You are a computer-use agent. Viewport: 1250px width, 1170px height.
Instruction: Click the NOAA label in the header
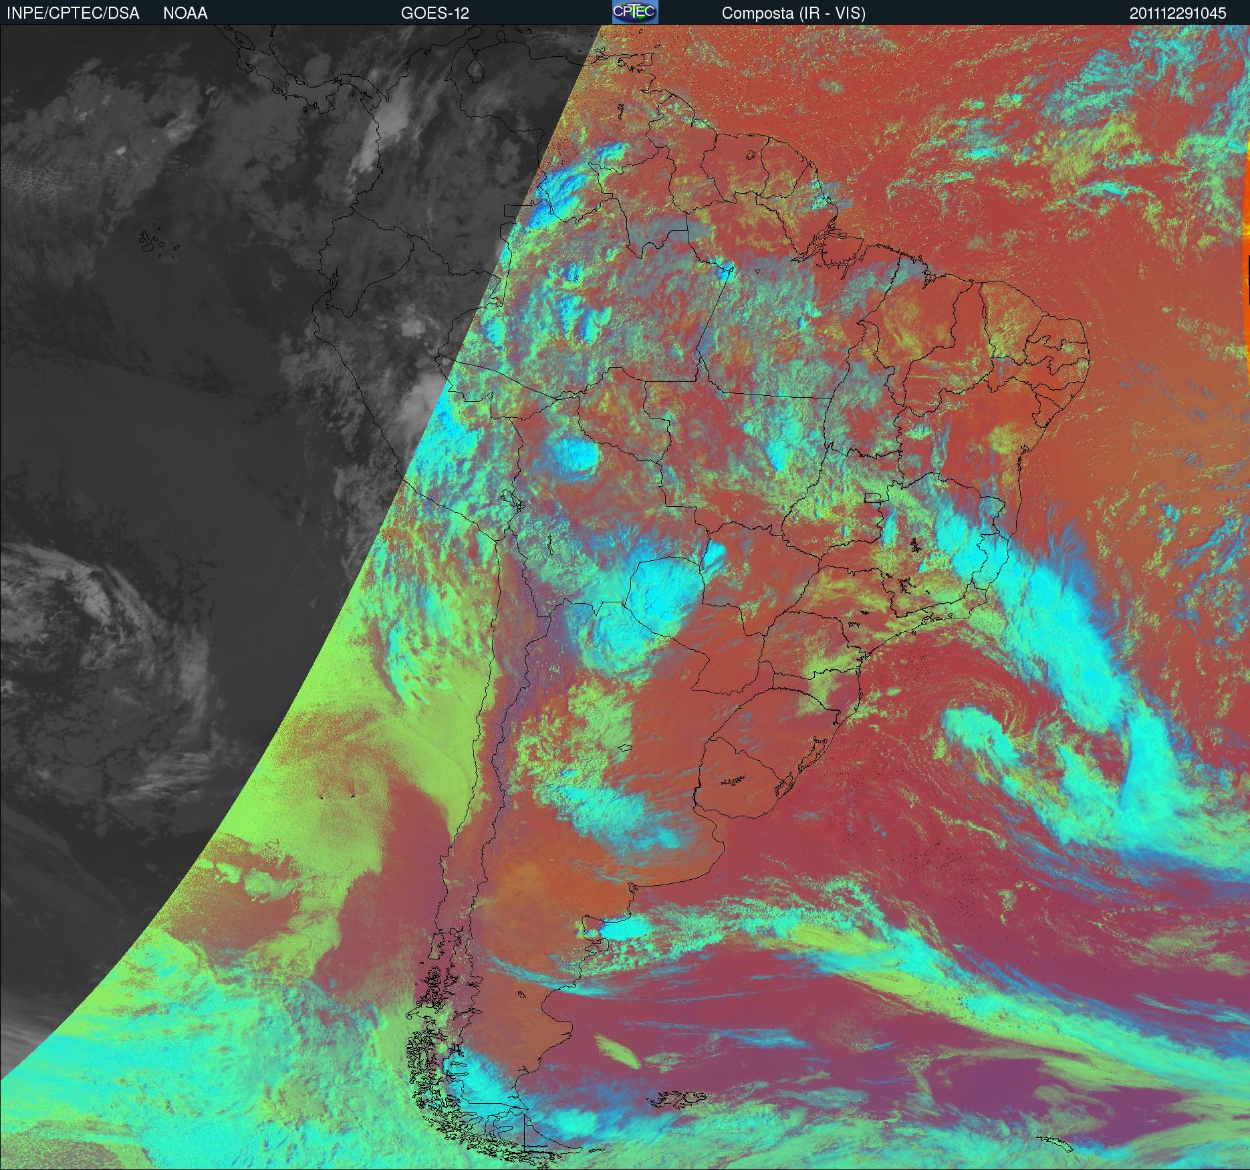click(x=185, y=13)
